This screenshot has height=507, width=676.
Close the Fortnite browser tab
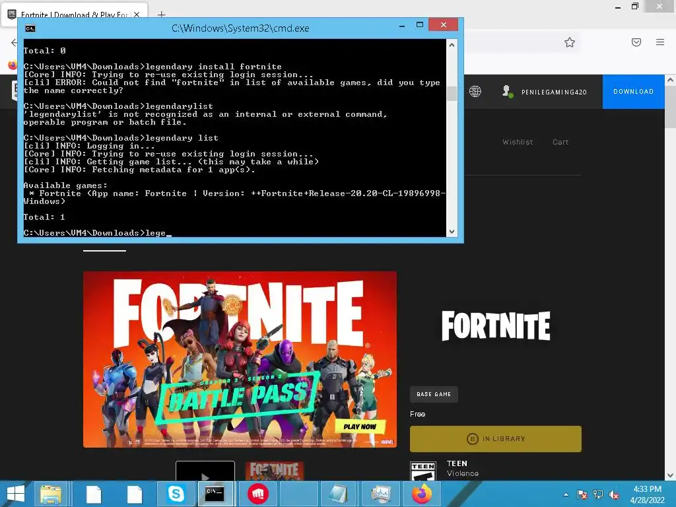coord(137,15)
